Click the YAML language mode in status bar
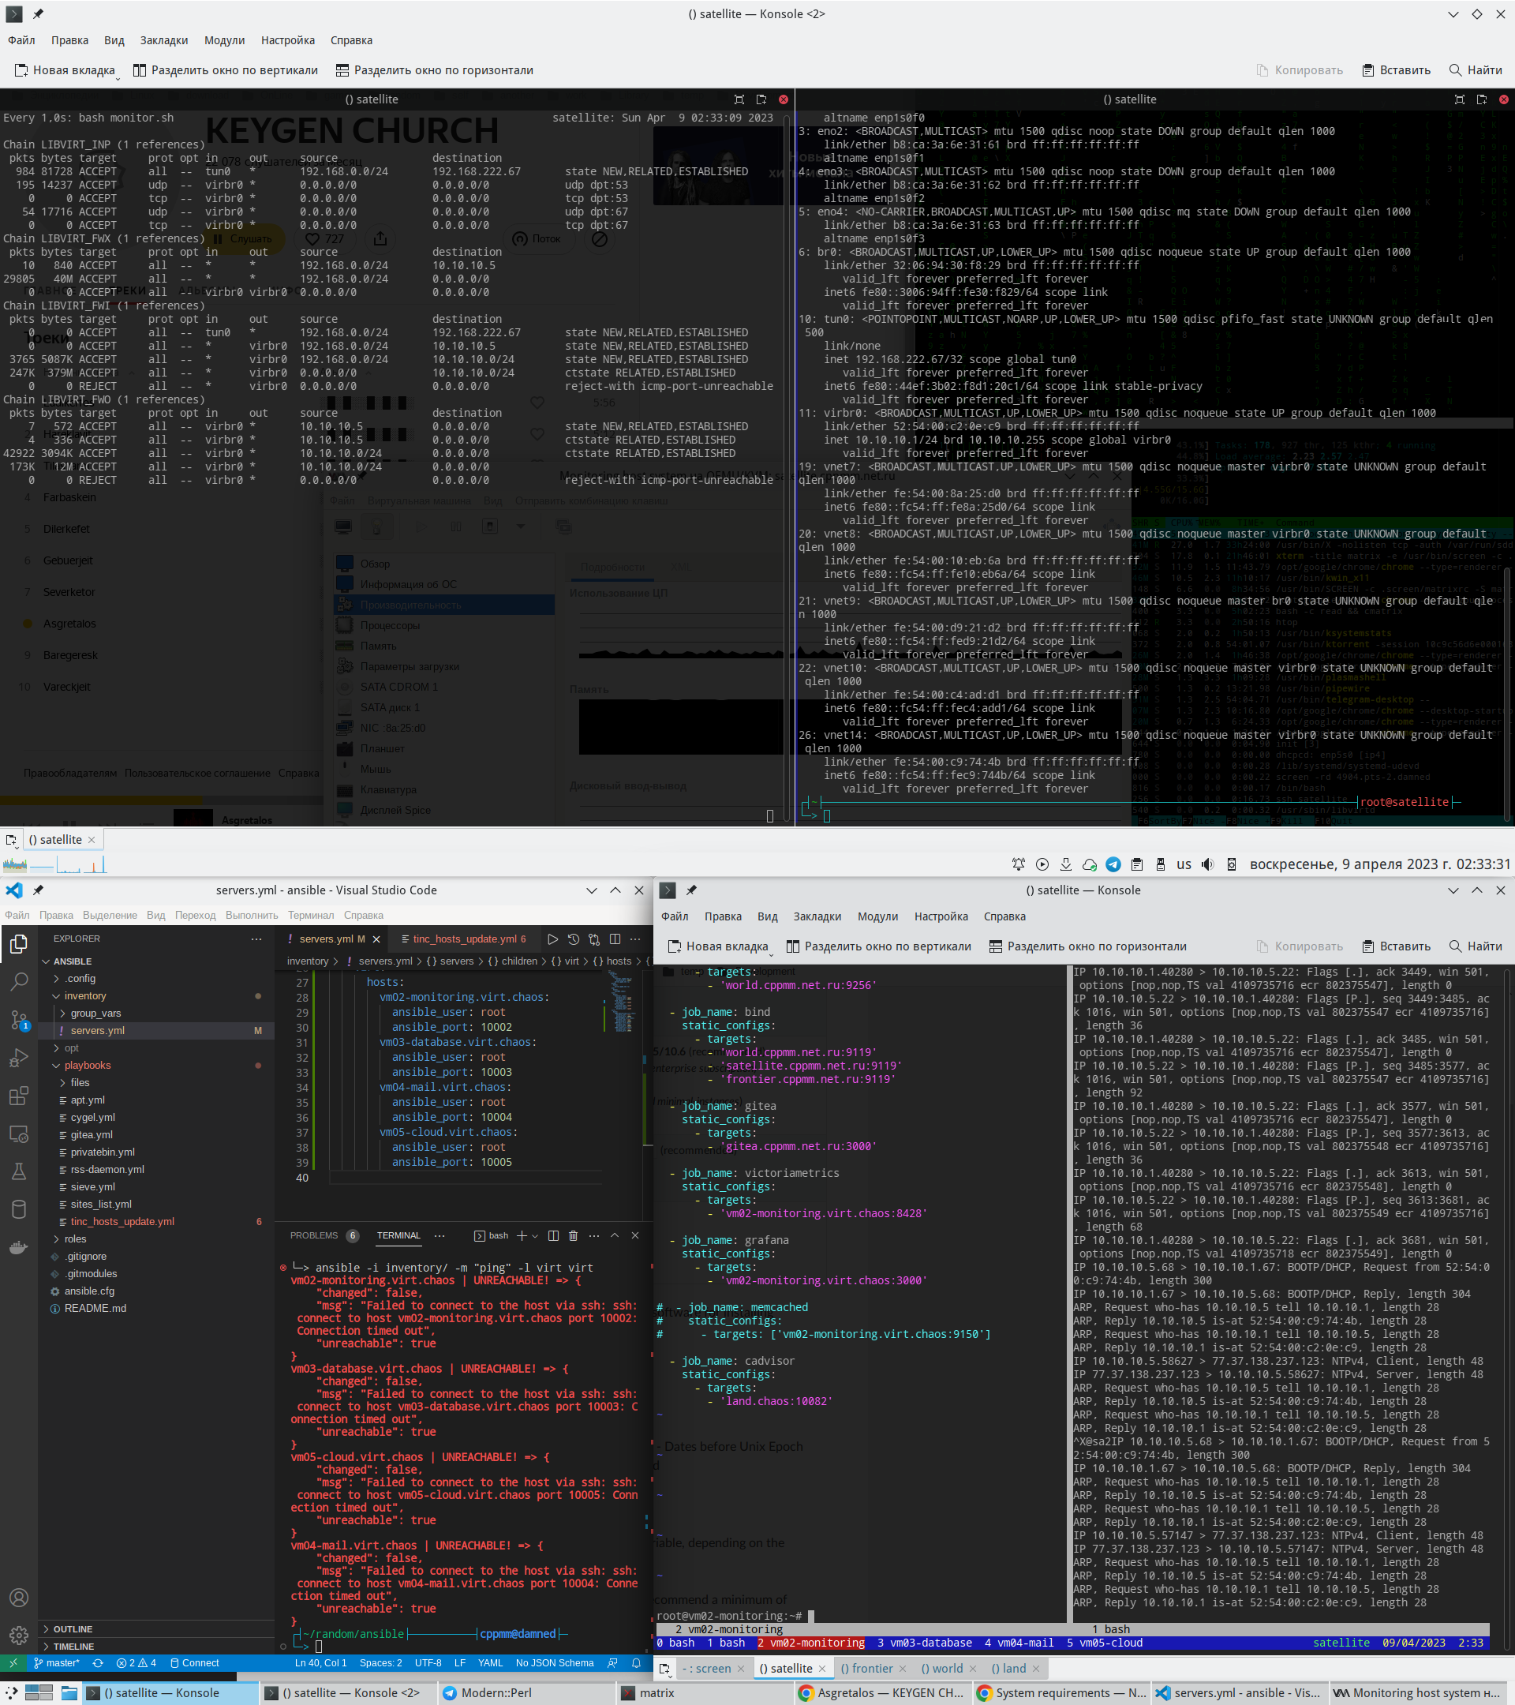 490,1662
